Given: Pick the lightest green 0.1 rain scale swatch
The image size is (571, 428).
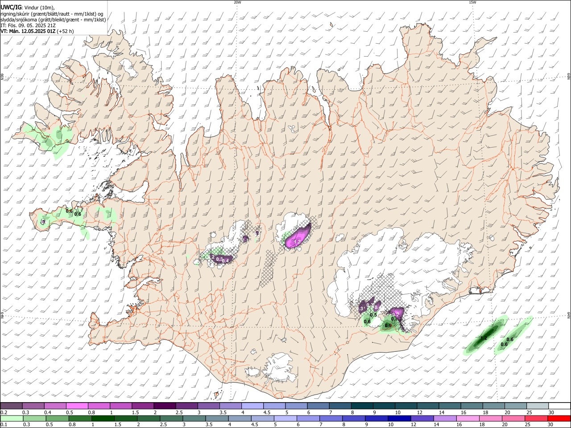Looking at the screenshot, I should 11,418.
